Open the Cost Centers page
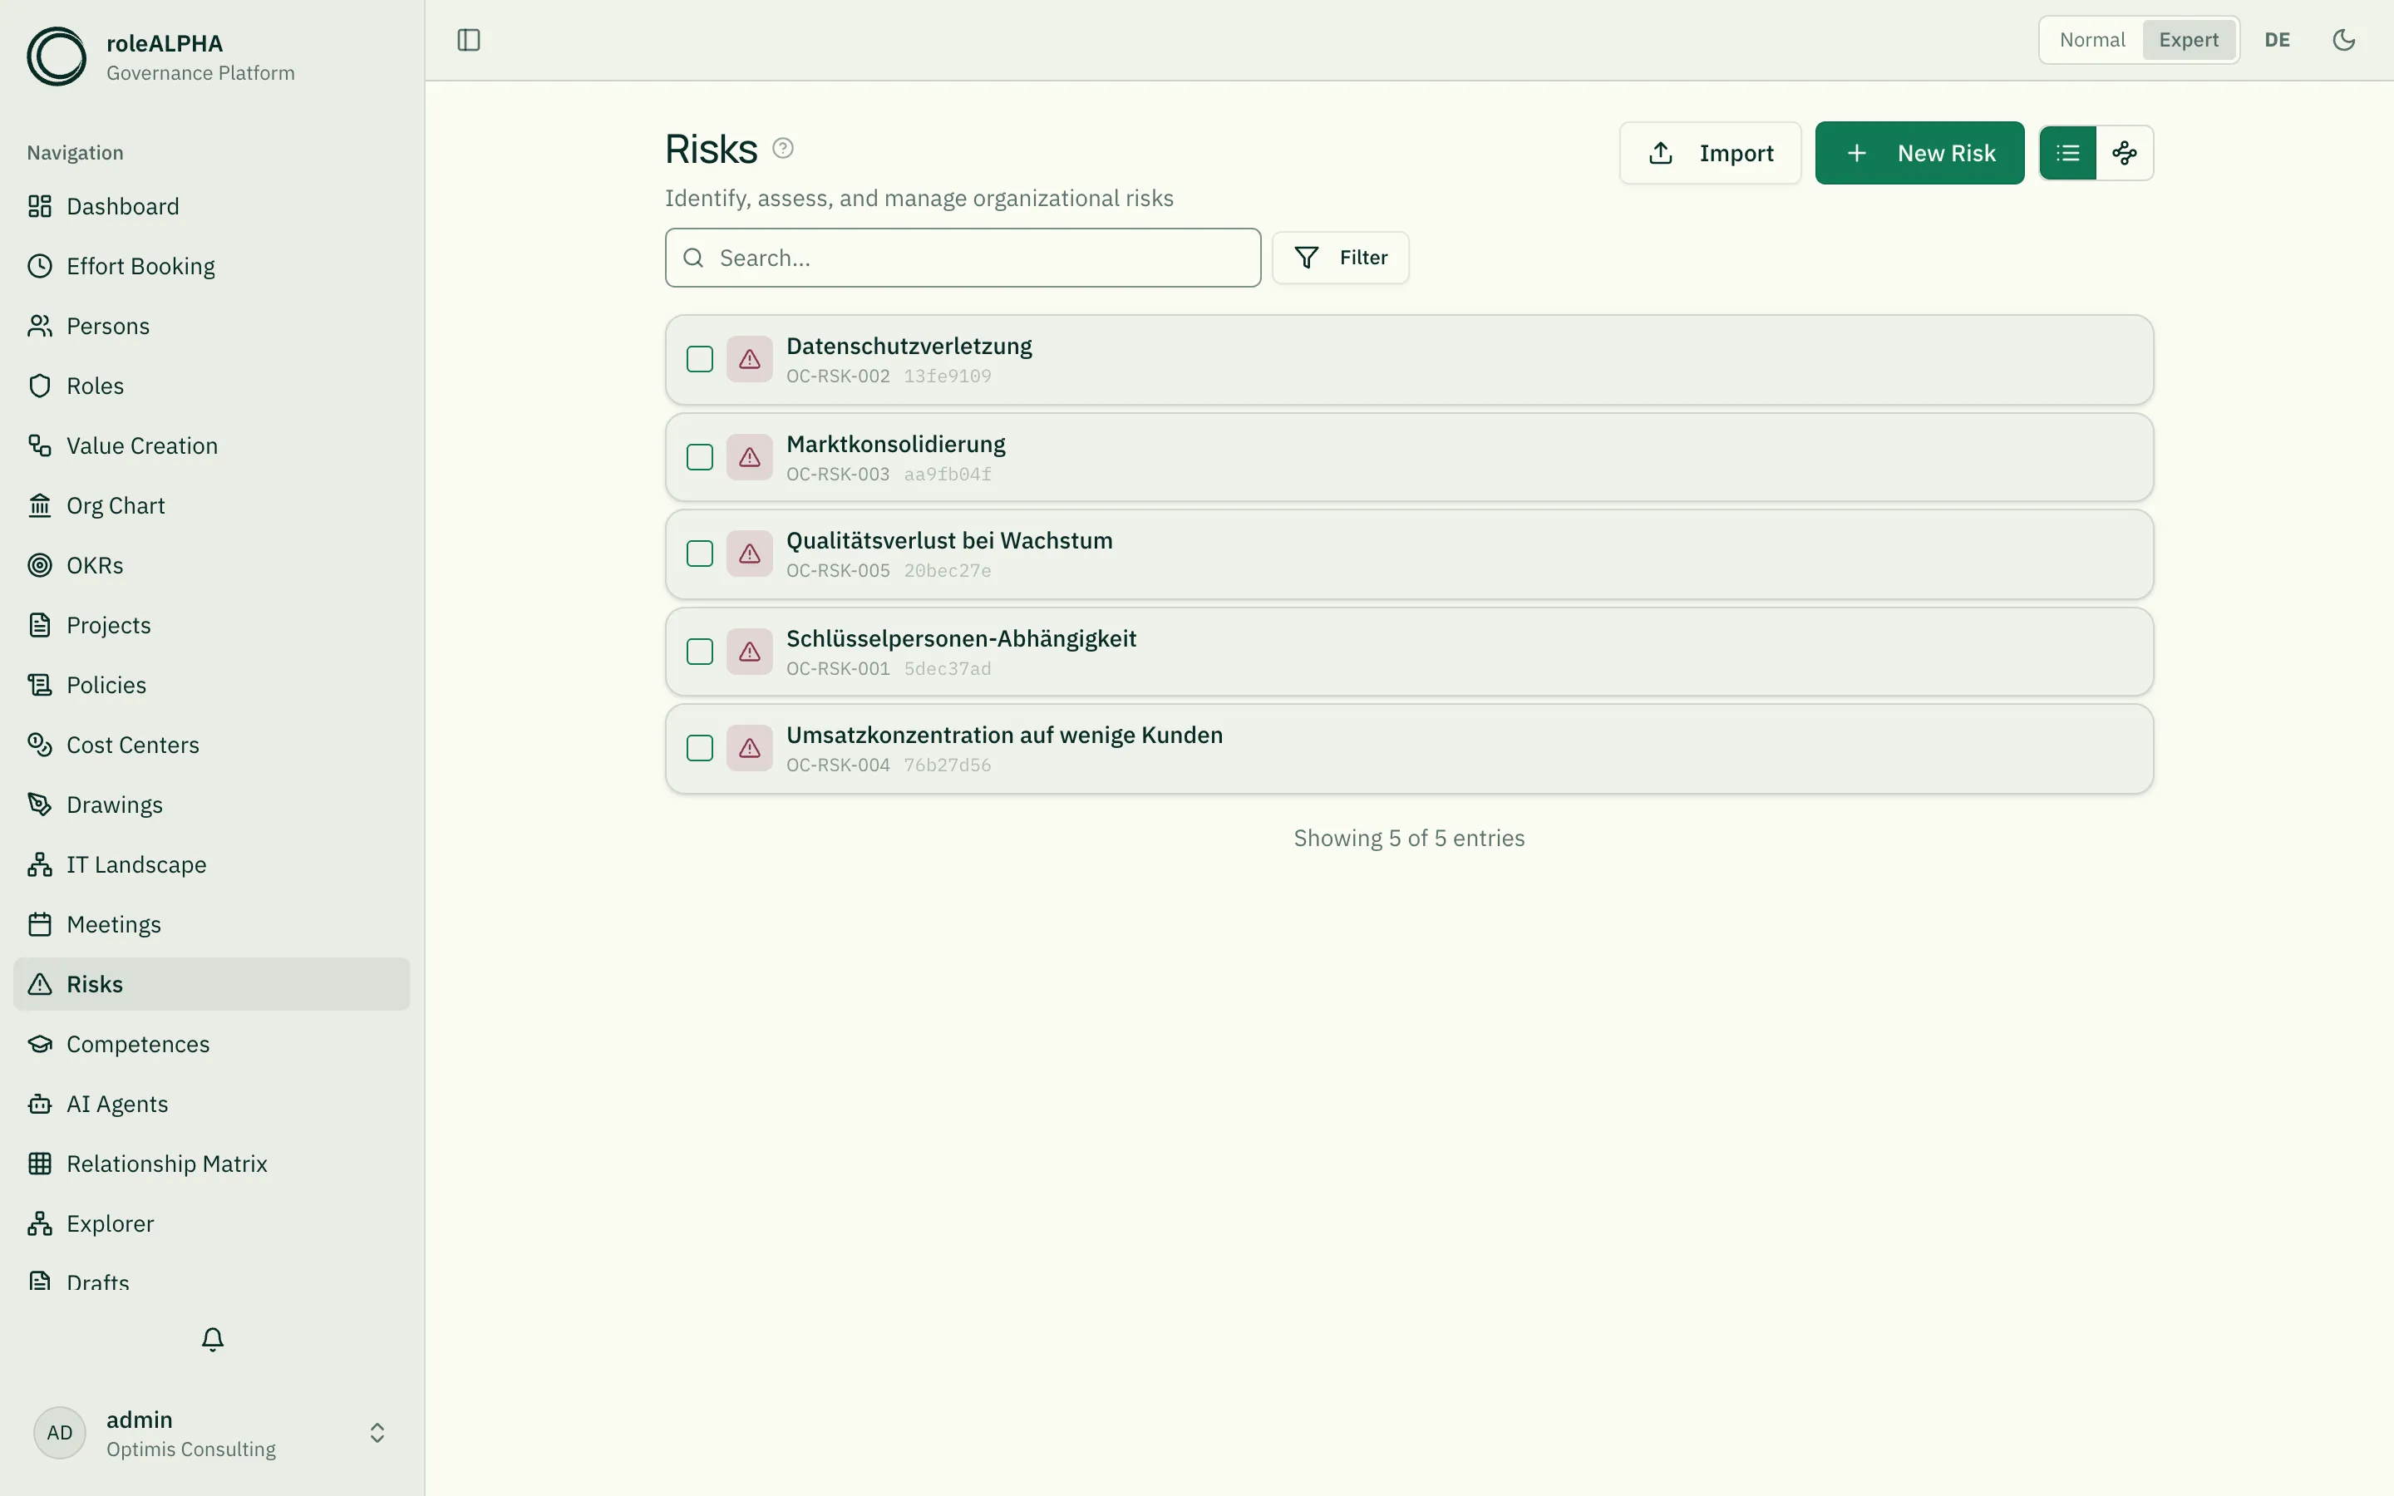This screenshot has height=1496, width=2394. tap(212, 745)
